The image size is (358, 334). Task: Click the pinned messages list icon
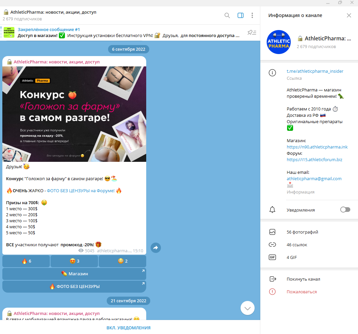pos(252,32)
